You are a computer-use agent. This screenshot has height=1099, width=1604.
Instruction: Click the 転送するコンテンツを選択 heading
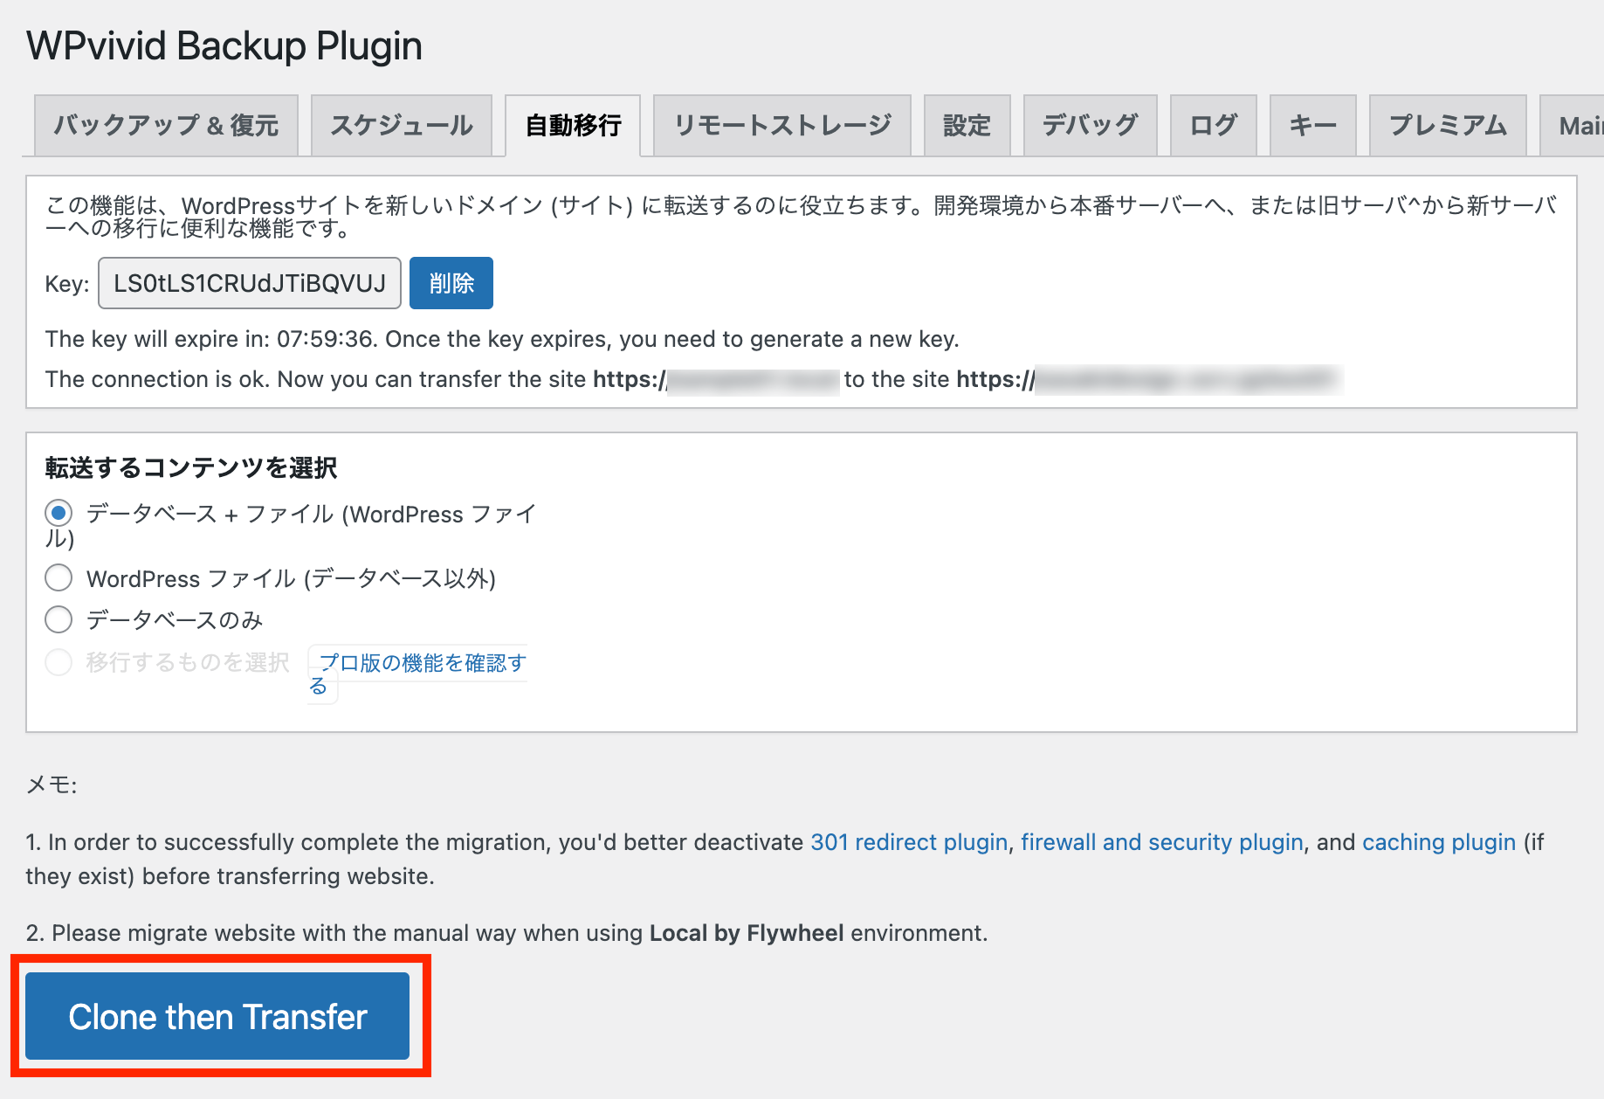tap(191, 467)
